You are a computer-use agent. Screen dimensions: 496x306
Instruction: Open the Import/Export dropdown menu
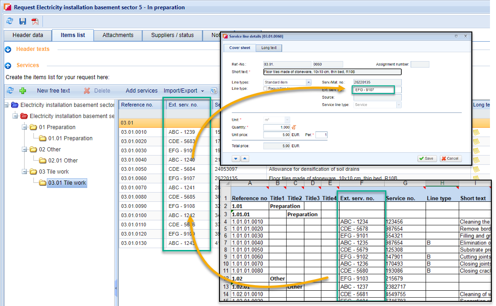click(x=184, y=91)
